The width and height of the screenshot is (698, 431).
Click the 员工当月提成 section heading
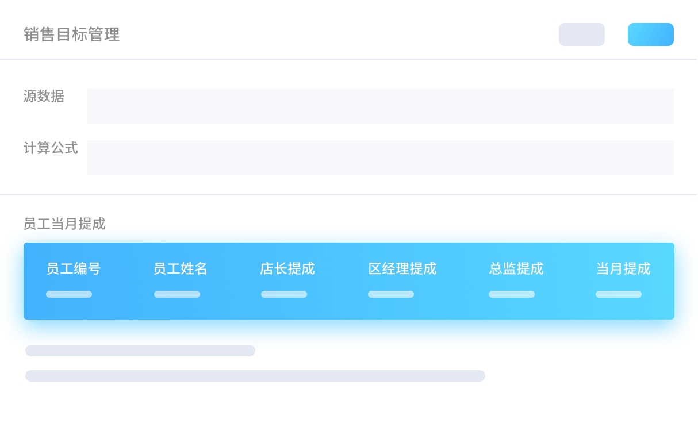click(64, 224)
